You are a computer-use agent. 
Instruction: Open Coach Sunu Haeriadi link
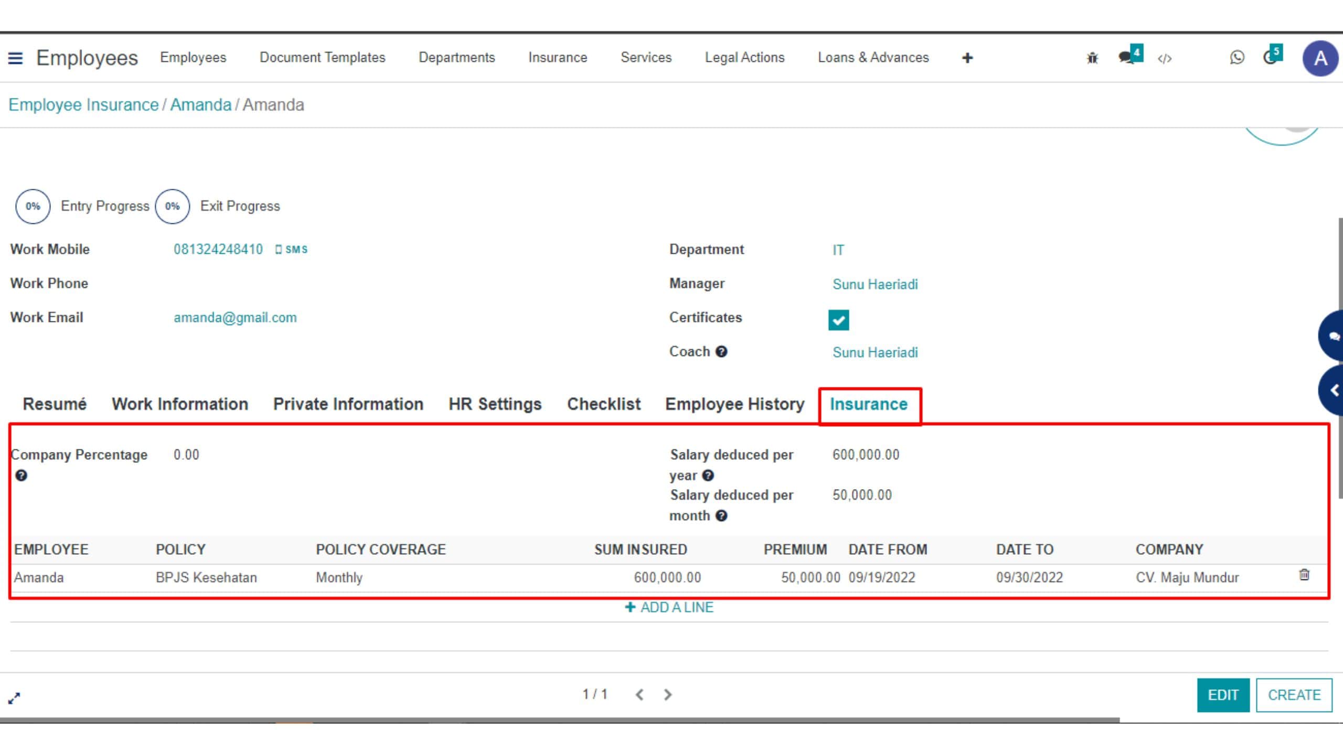click(875, 352)
